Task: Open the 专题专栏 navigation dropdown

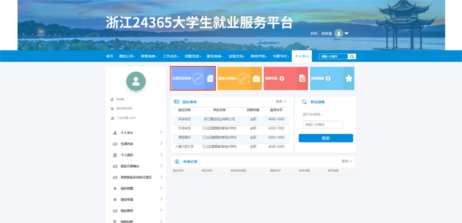Action: (x=281, y=56)
